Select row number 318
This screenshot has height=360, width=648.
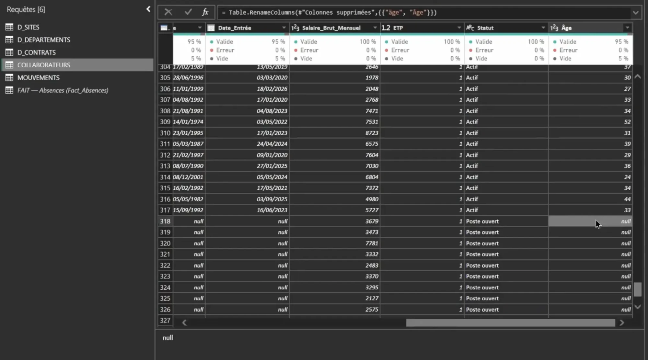165,221
